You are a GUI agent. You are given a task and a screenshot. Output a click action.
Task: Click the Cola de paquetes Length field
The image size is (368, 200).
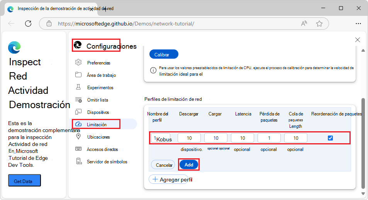tap(296, 138)
